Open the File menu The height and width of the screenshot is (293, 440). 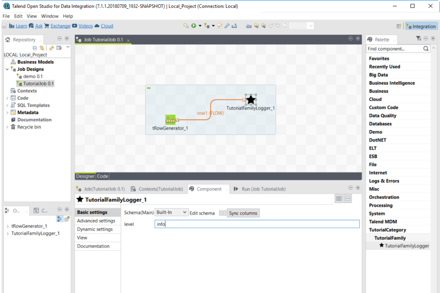6,16
